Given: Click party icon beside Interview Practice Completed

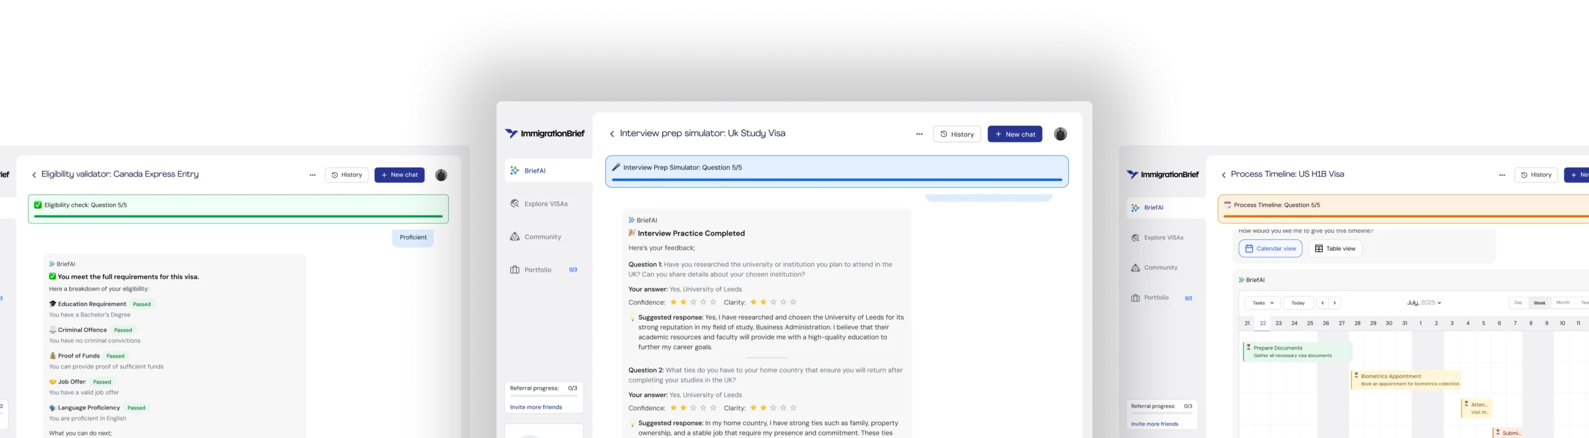Looking at the screenshot, I should 632,233.
